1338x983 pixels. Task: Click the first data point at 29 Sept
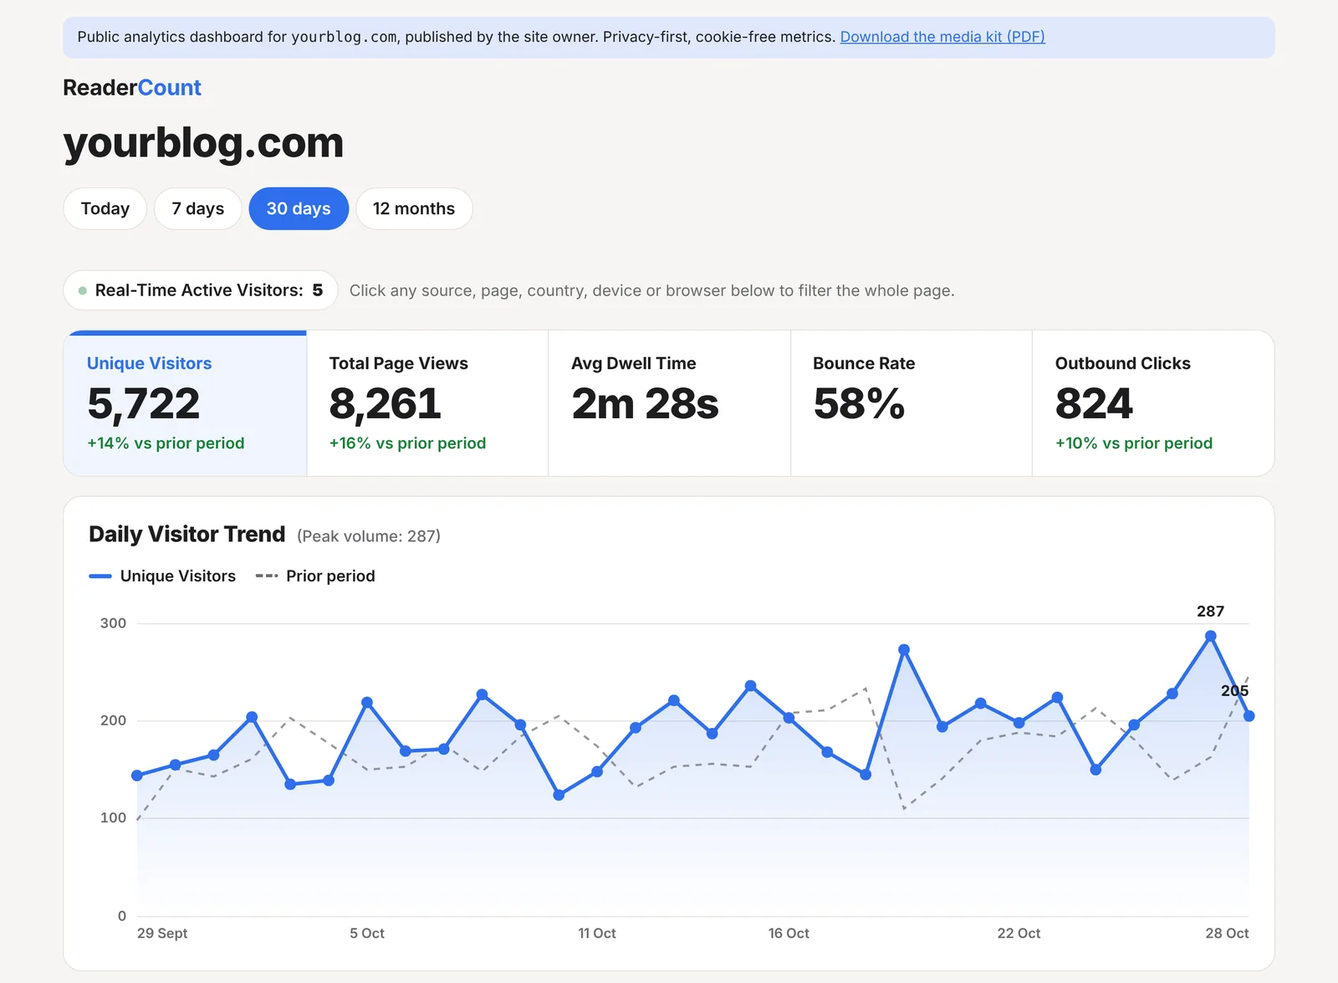[x=137, y=776]
